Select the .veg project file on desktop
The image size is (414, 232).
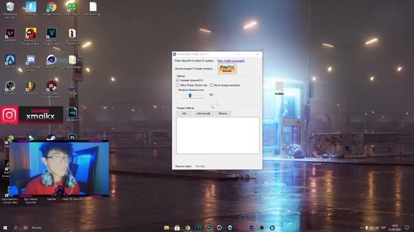[72, 113]
